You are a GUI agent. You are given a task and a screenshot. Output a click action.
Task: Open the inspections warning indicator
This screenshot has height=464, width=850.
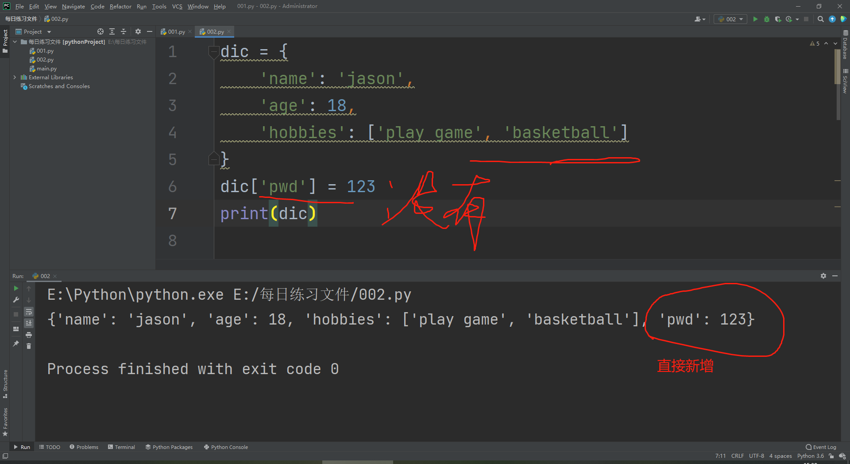[x=815, y=43]
